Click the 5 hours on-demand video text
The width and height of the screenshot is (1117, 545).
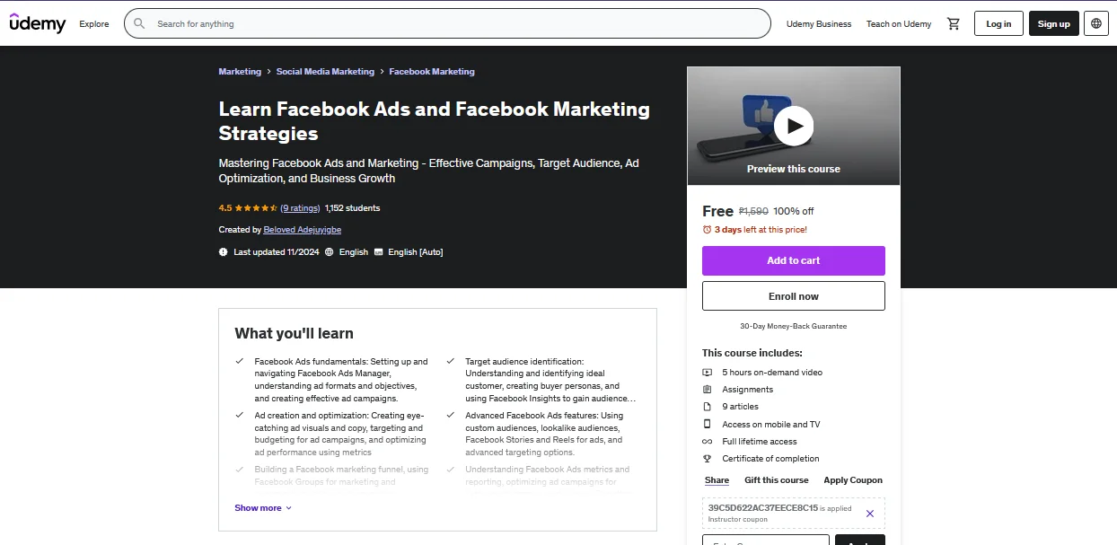pos(772,373)
